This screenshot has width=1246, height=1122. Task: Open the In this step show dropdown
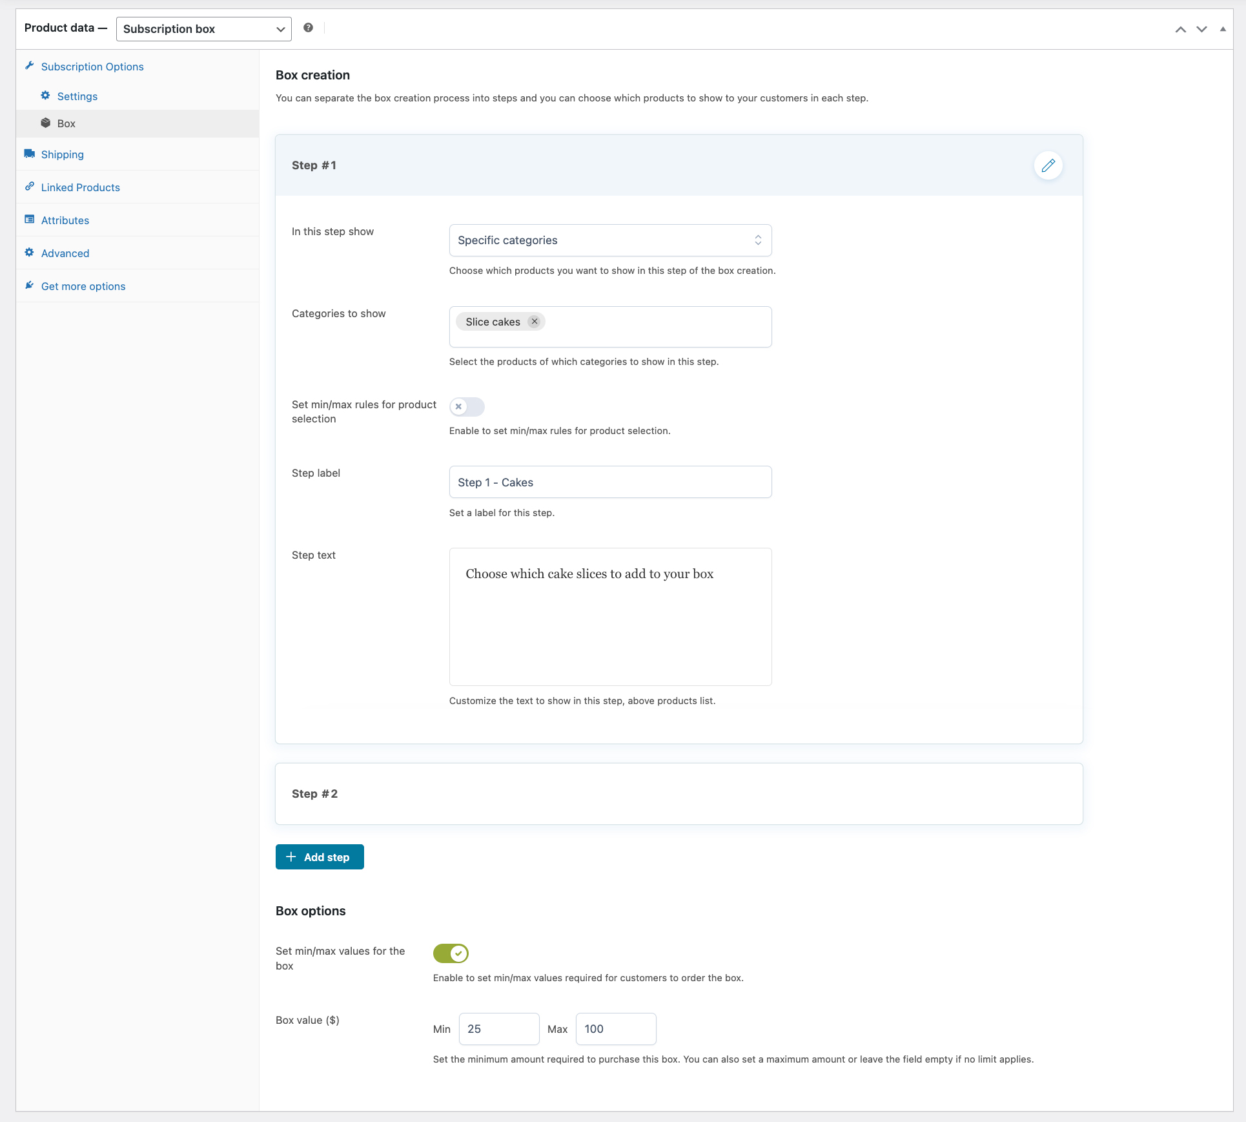click(x=609, y=240)
